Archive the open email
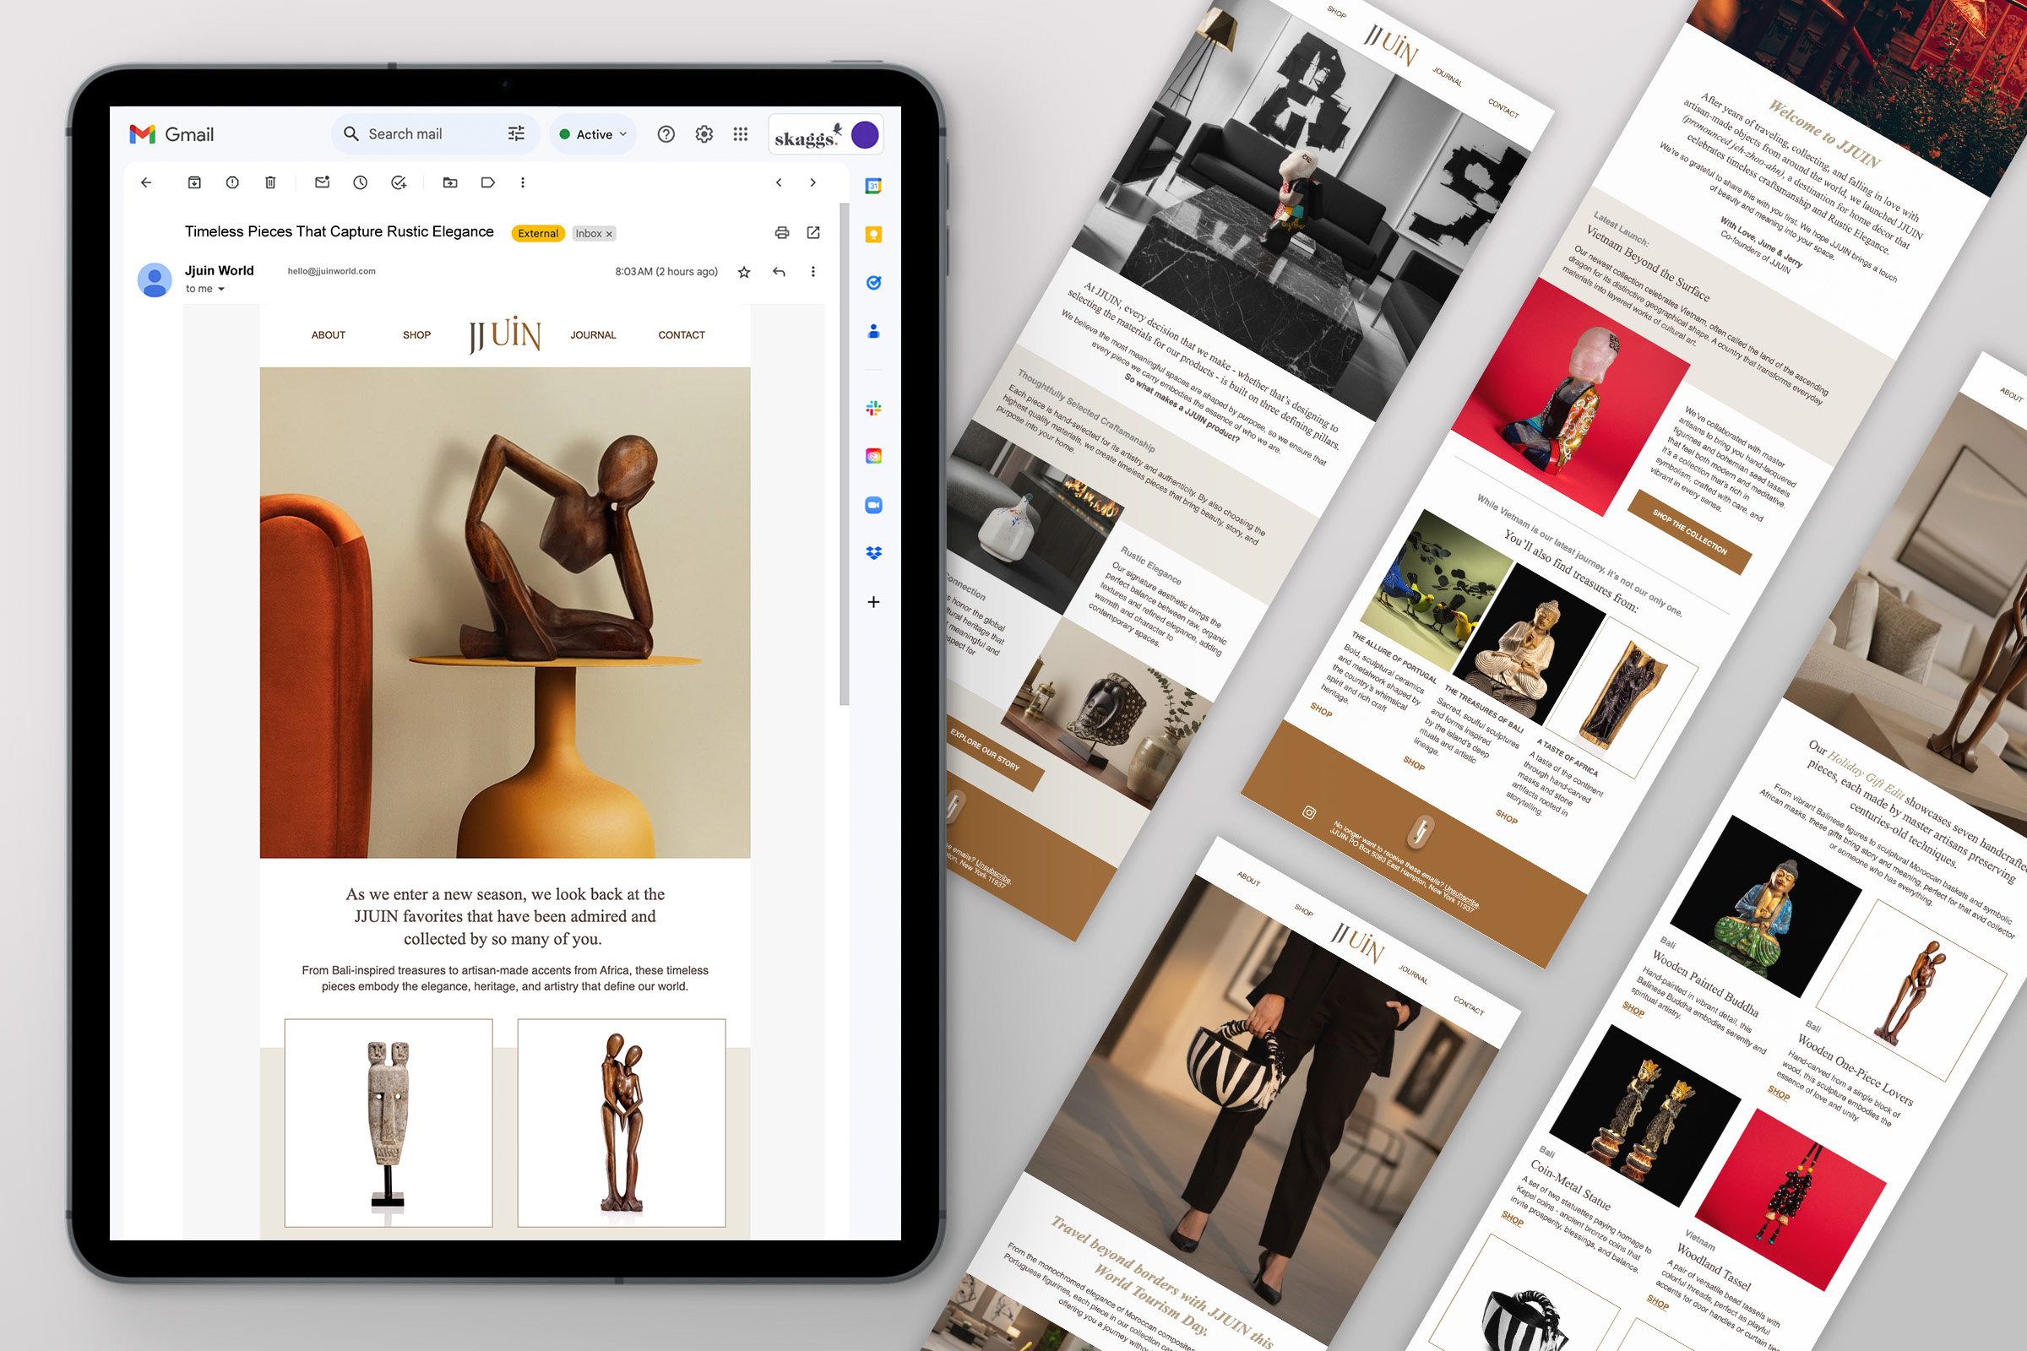The width and height of the screenshot is (2027, 1351). tap(194, 182)
